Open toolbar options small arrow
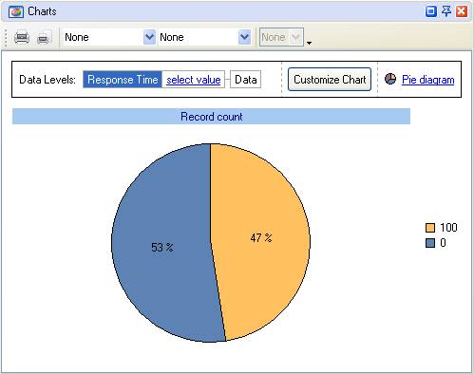The height and width of the screenshot is (374, 474). (309, 43)
